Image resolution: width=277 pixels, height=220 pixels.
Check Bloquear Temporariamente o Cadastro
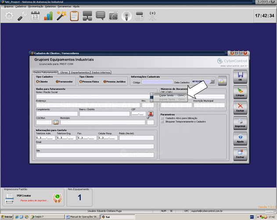162,122
